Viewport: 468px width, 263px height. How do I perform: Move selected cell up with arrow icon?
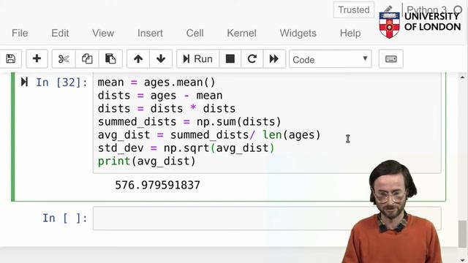click(x=138, y=58)
